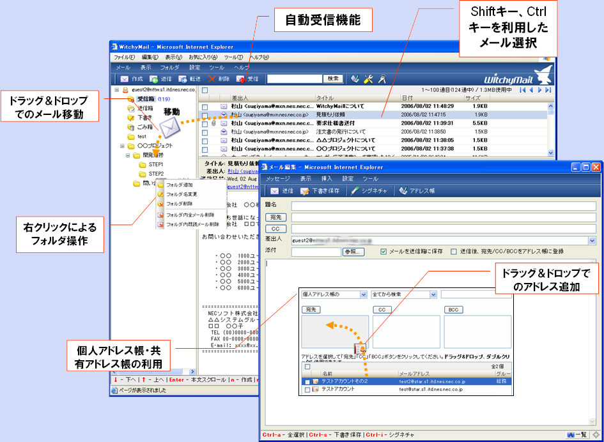The image size is (604, 442).
Task: Click the 削除 delete toolbar icon
Action: 212,79
